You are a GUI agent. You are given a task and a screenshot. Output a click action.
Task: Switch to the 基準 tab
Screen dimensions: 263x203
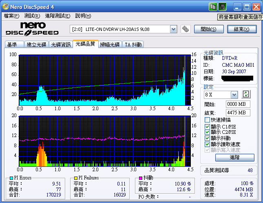(14, 44)
